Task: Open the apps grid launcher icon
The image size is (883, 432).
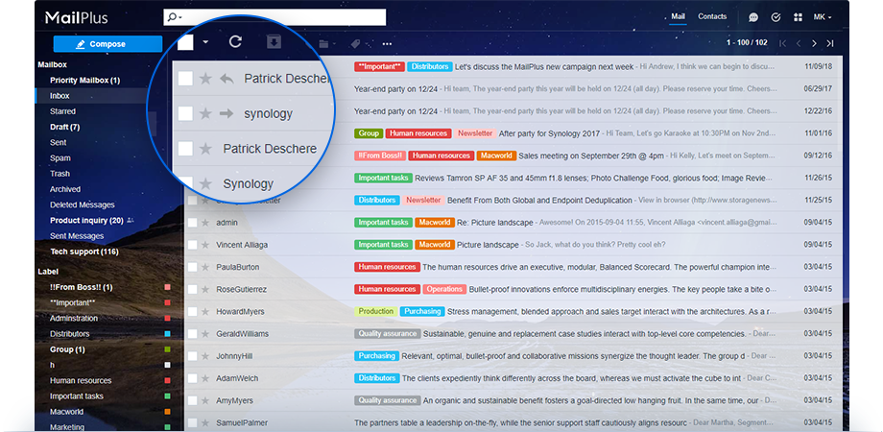Action: tap(798, 17)
